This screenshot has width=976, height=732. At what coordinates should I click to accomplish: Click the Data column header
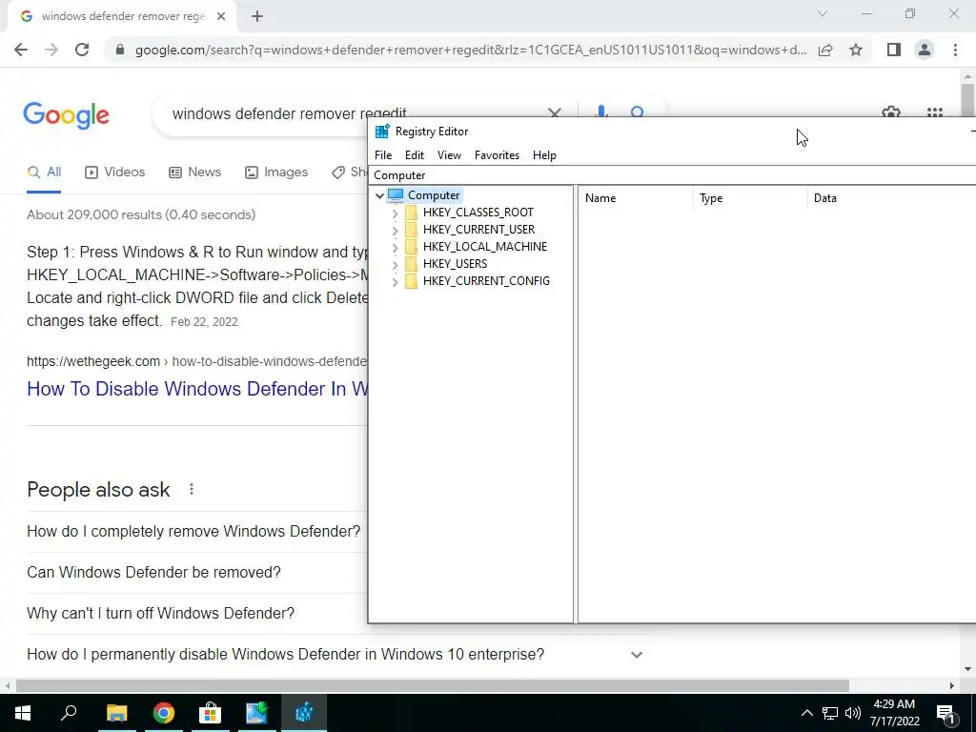[892, 198]
